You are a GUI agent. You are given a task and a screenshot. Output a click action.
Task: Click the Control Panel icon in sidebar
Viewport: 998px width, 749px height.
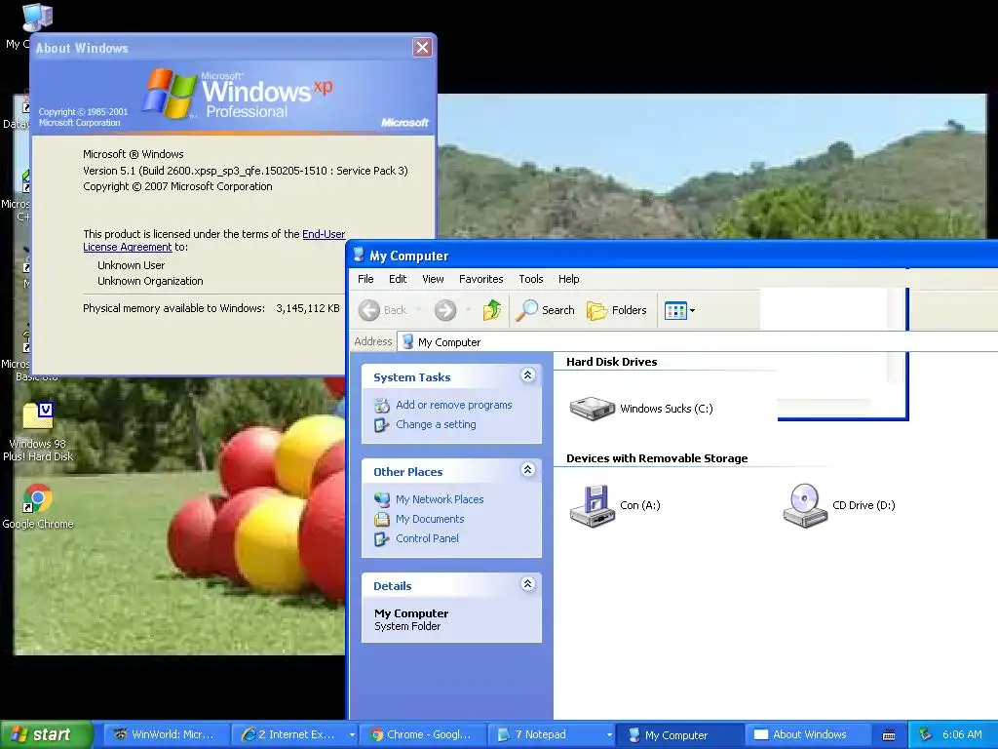(382, 538)
